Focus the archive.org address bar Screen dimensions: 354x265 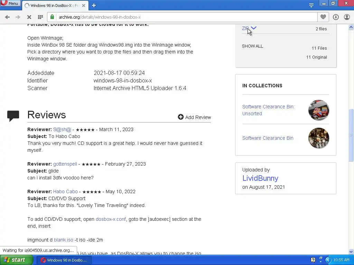[186, 17]
